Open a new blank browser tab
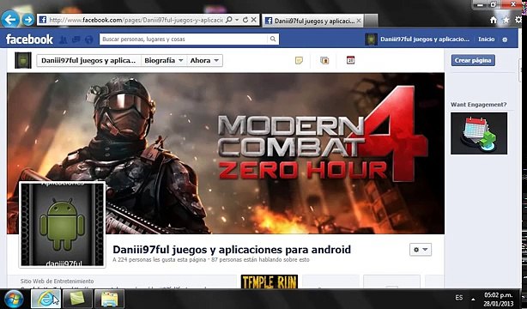 click(371, 21)
